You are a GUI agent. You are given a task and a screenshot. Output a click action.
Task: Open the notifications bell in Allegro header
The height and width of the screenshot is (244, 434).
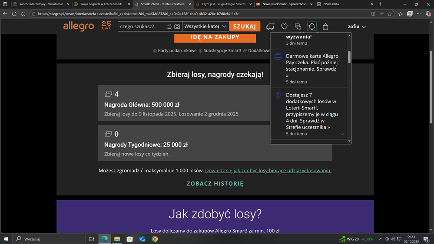[x=311, y=26]
